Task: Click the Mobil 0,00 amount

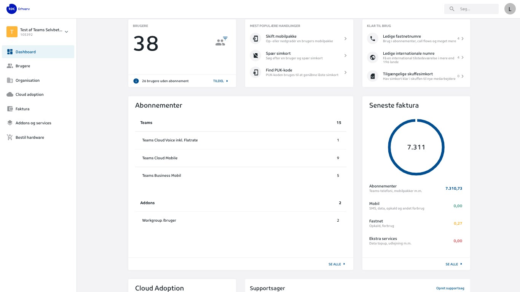Action: 458,206
